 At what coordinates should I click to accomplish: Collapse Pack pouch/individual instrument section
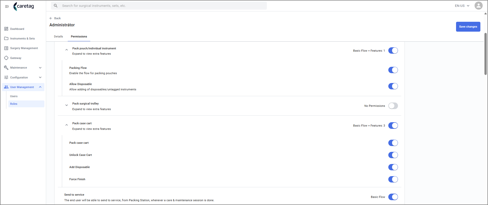click(x=66, y=50)
